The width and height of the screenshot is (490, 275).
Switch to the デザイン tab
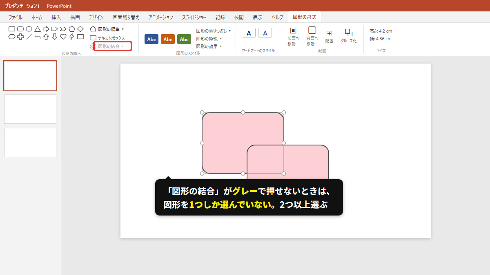96,17
